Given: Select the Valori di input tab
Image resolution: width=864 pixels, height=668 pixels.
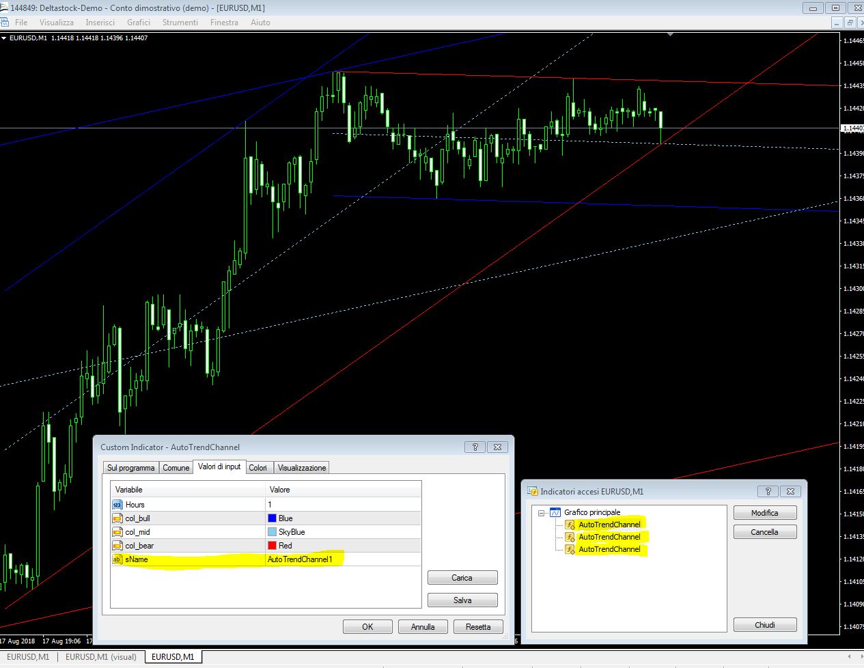Looking at the screenshot, I should [219, 467].
